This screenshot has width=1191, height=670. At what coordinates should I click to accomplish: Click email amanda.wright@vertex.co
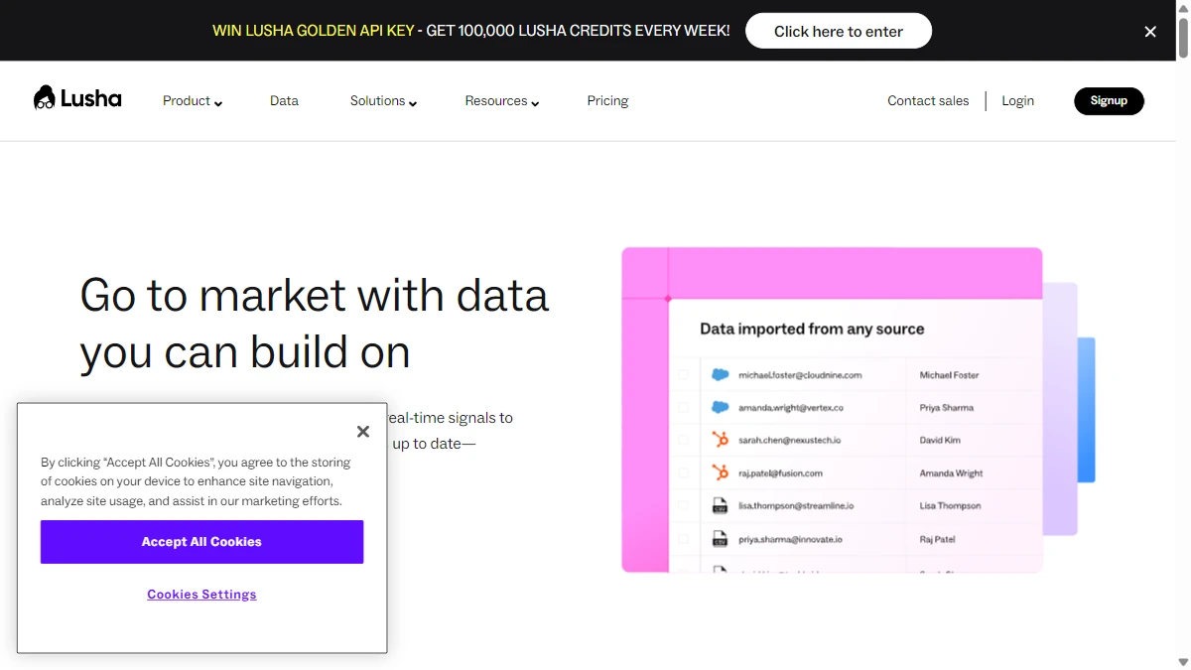pyautogui.click(x=791, y=408)
